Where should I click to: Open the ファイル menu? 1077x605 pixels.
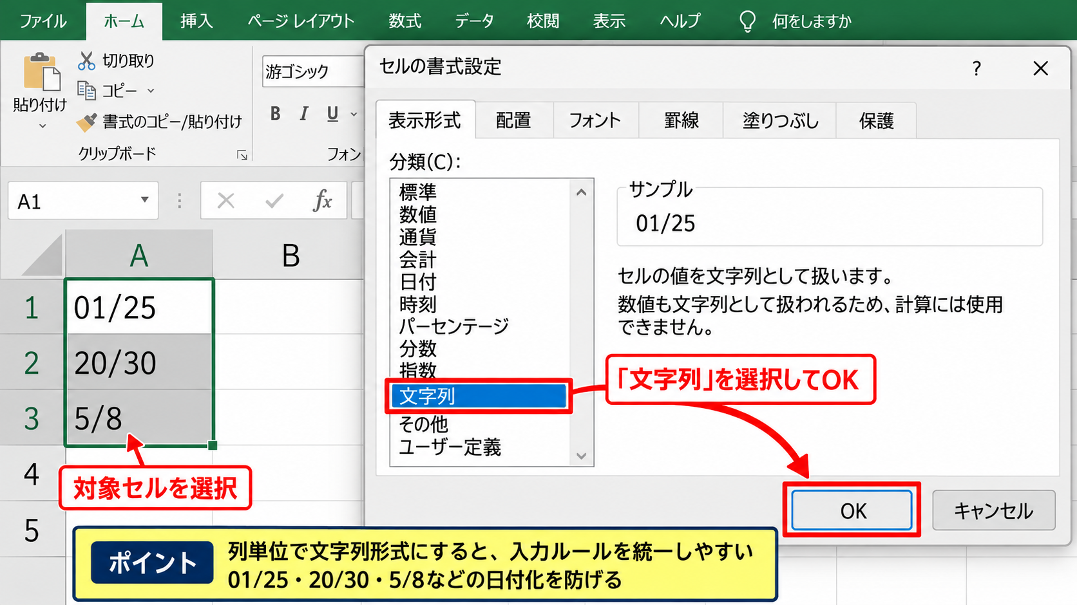click(x=43, y=21)
